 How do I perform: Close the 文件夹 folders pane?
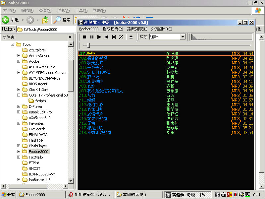(70, 37)
